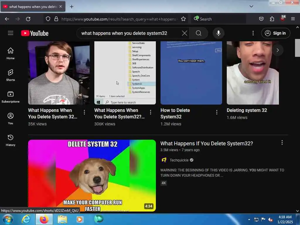This screenshot has height=225, width=300.
Task: Open YouTube settings three-dot menu
Action: click(x=253, y=33)
